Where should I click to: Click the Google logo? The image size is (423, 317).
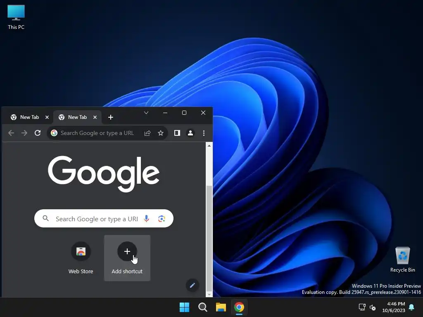click(x=104, y=174)
